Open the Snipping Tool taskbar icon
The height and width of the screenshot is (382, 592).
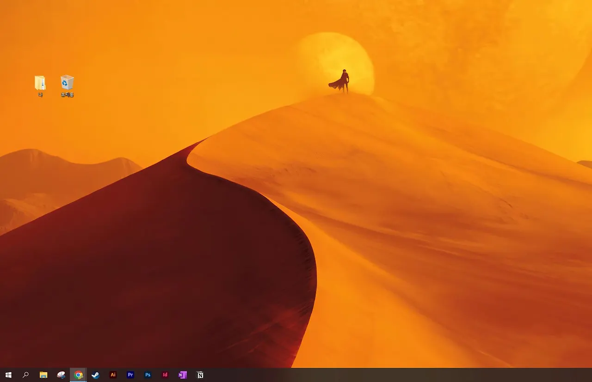pos(61,375)
